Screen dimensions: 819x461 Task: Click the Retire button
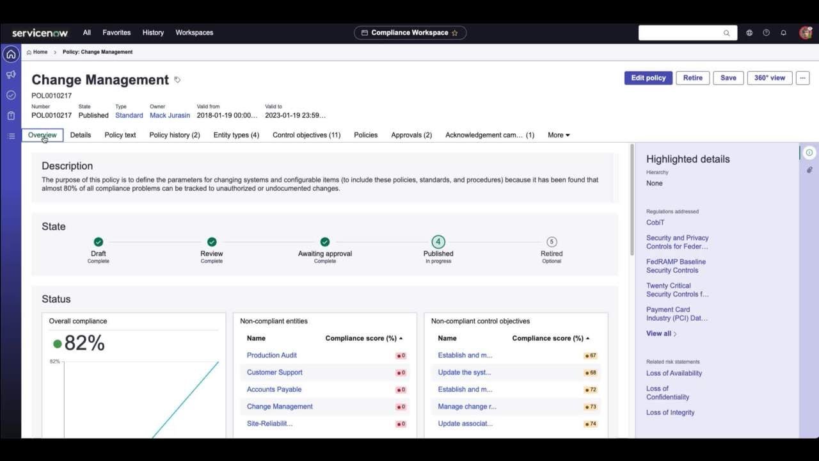point(693,78)
